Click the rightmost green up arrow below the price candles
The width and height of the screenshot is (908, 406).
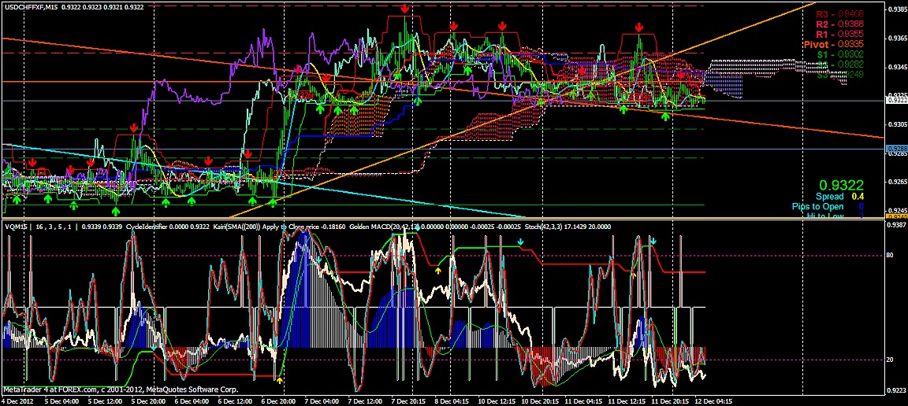coord(666,116)
